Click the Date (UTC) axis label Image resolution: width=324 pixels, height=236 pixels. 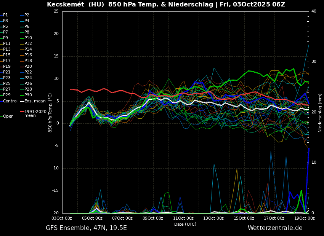[x=185, y=224]
